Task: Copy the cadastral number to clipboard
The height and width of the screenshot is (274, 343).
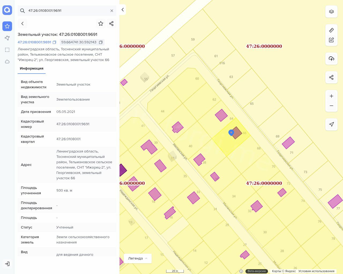Action: 54,42
